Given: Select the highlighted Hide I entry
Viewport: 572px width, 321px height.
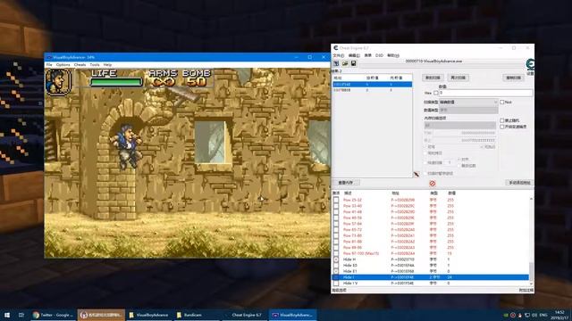Looking at the screenshot, I should (x=431, y=277).
